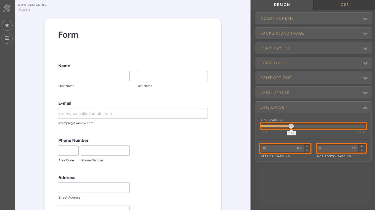Click the Vertical Padding value field
This screenshot has height=210, width=375.
point(281,148)
